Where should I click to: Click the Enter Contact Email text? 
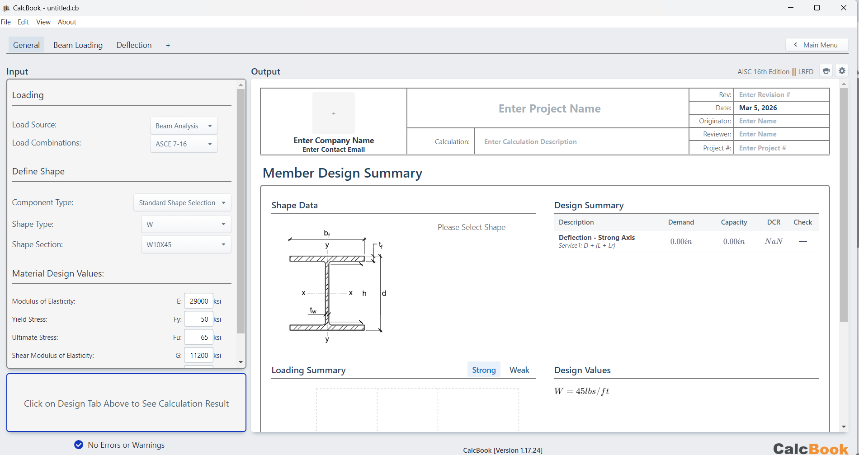click(334, 150)
